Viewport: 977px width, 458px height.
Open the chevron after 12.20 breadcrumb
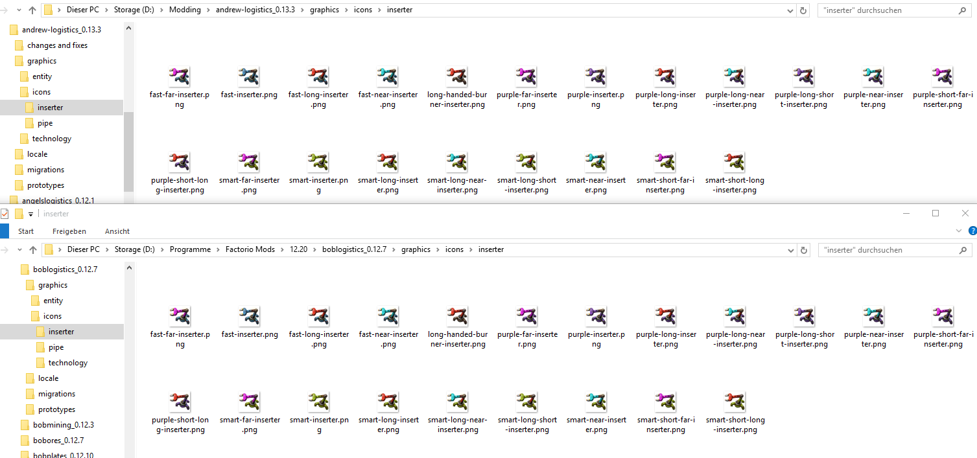[315, 250]
